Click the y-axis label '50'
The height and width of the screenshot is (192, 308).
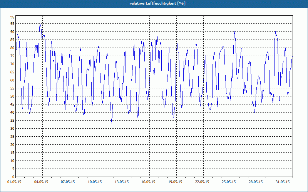coord(12,96)
